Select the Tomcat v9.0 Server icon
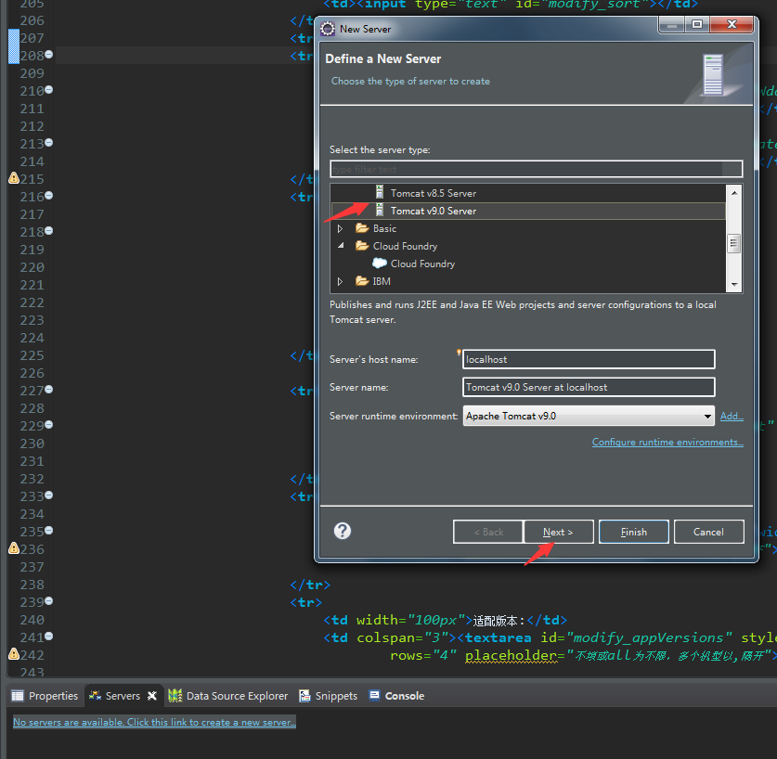 380,210
